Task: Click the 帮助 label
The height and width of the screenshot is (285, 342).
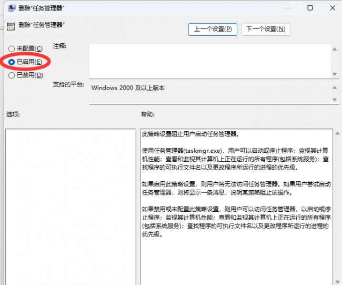Action: coord(148,114)
